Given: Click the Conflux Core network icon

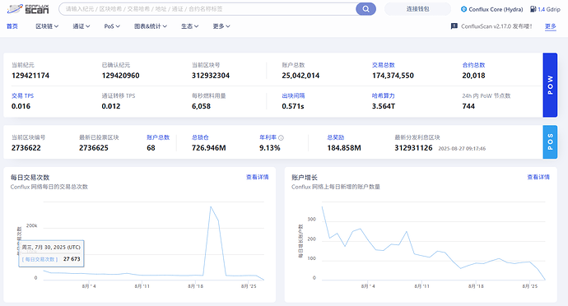Looking at the screenshot, I should [463, 9].
